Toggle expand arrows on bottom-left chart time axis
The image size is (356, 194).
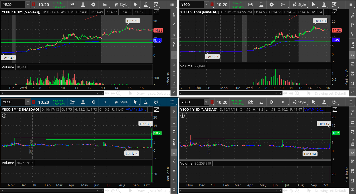coord(107,191)
